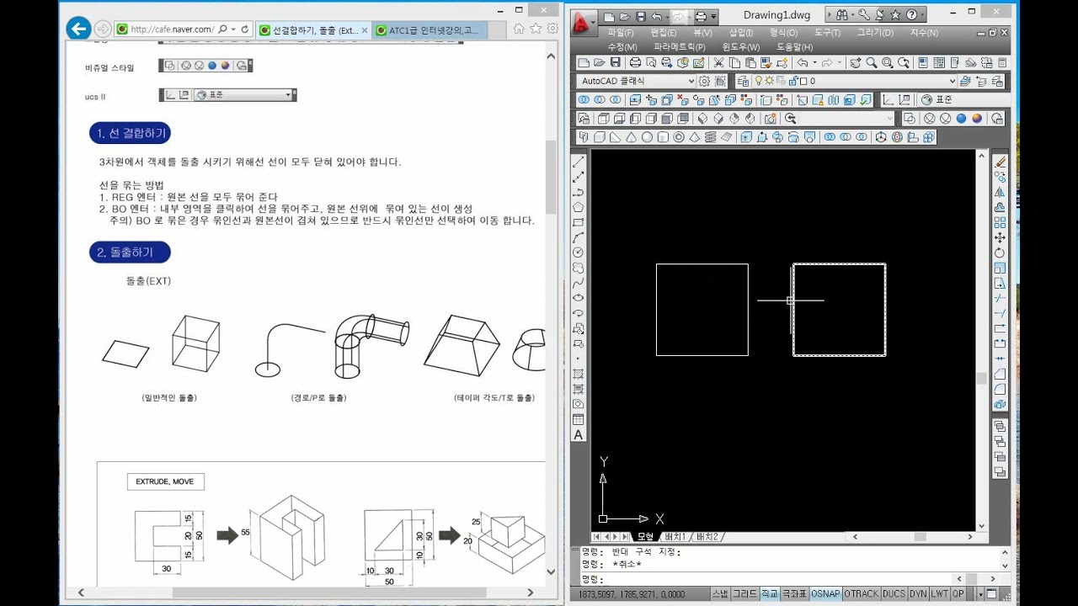Click the Plot printer icon in standard toolbar
Screen dimensions: 1078x606
636,62
